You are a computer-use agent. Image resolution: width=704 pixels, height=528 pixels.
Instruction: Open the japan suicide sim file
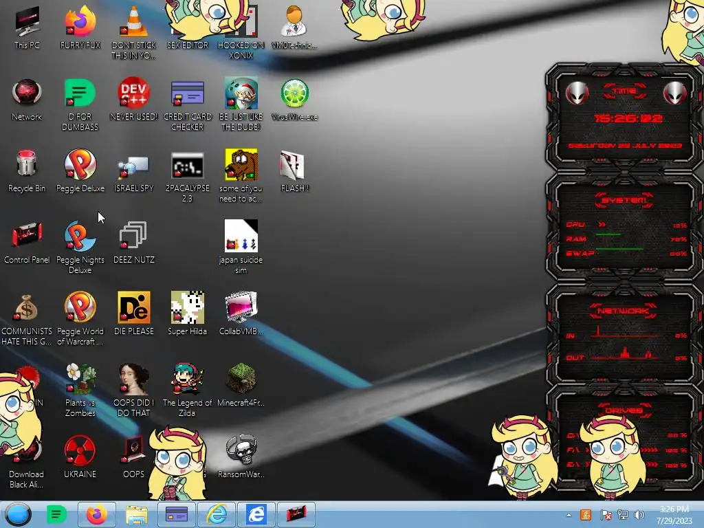(241, 247)
